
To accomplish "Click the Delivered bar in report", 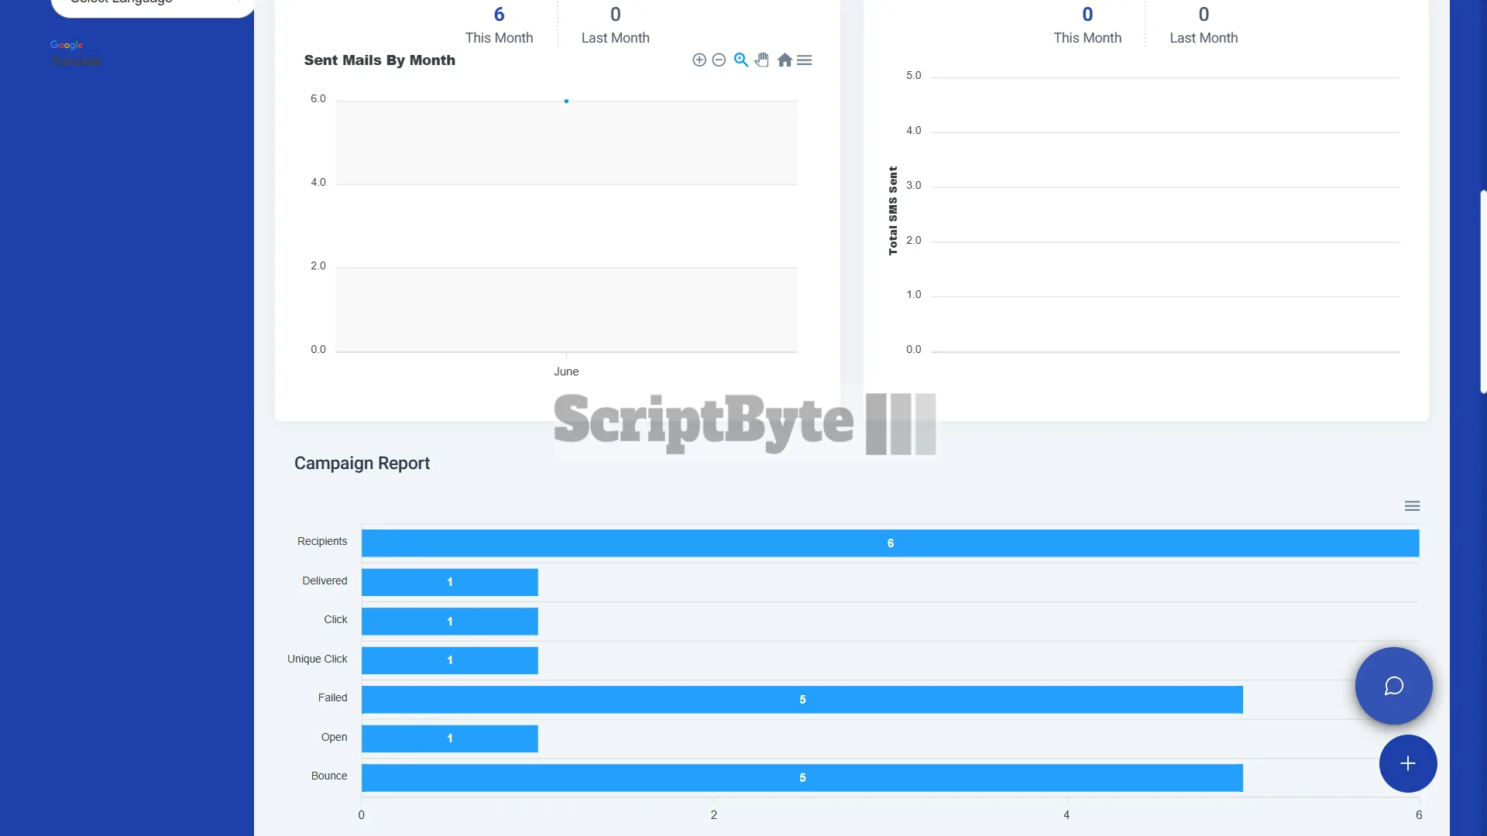I will pos(449,582).
